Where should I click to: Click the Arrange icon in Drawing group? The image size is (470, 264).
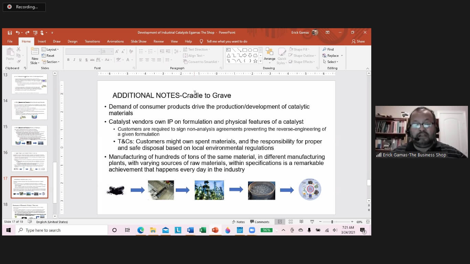pos(269,52)
